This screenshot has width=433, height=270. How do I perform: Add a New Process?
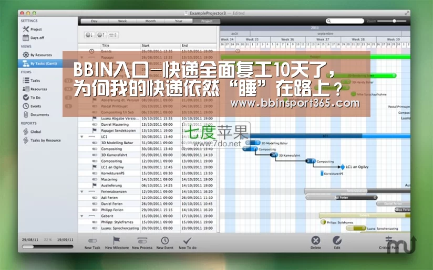(142, 243)
